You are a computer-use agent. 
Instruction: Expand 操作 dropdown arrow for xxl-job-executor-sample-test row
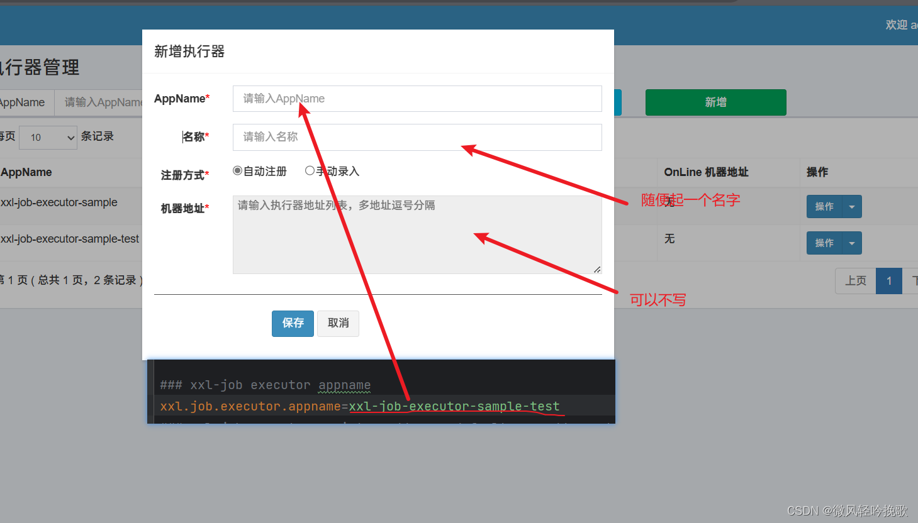click(852, 243)
